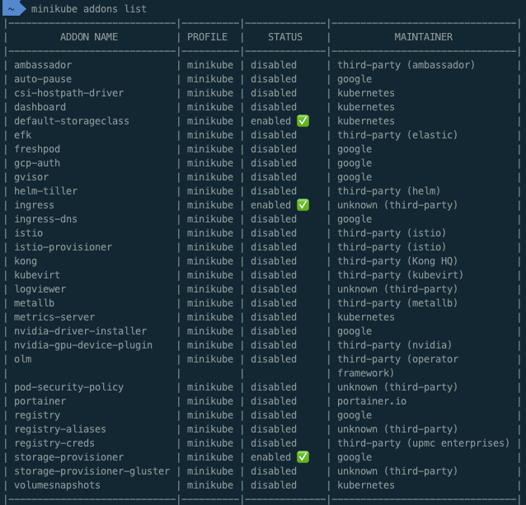Image resolution: width=526 pixels, height=505 pixels.
Task: Click 'disabled' status in the metrics-server row
Action: click(x=274, y=317)
